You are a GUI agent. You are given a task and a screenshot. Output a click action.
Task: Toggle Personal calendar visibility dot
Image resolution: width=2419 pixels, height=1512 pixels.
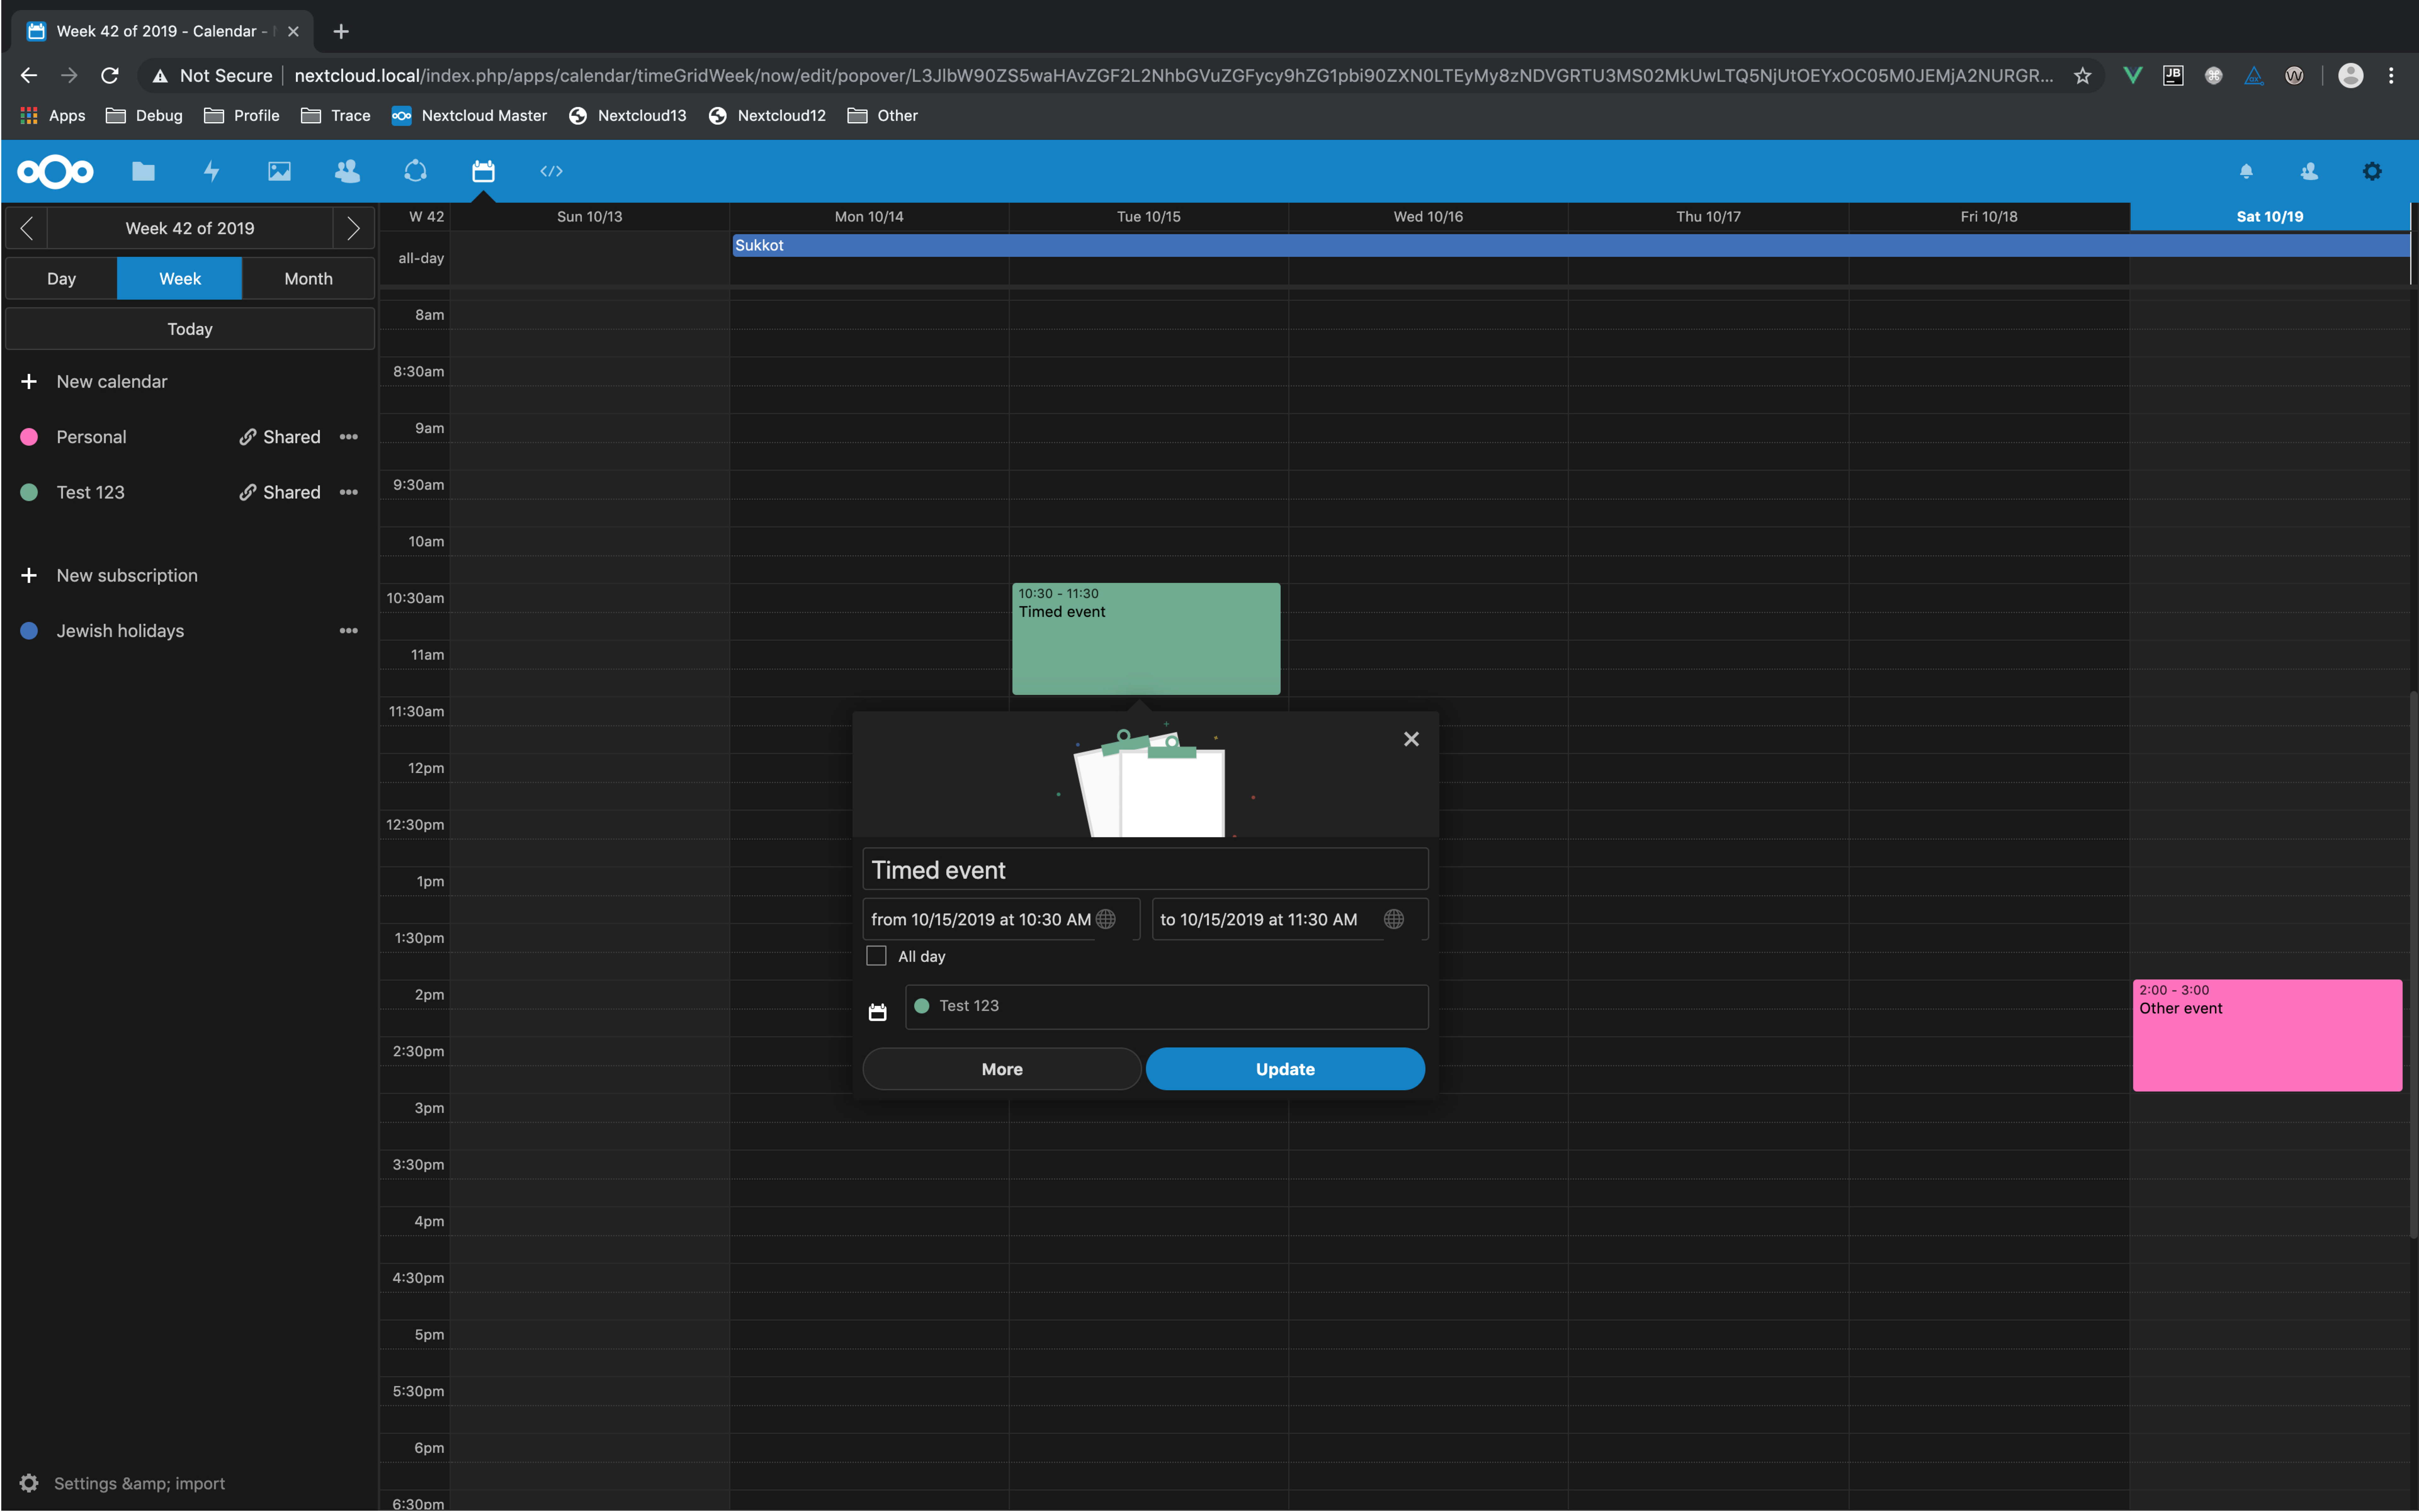pos(29,437)
